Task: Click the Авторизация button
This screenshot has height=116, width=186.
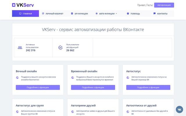Action: (x=164, y=5)
